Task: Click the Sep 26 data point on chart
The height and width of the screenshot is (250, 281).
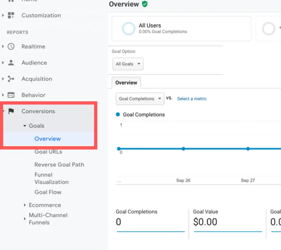Action: pyautogui.click(x=183, y=149)
